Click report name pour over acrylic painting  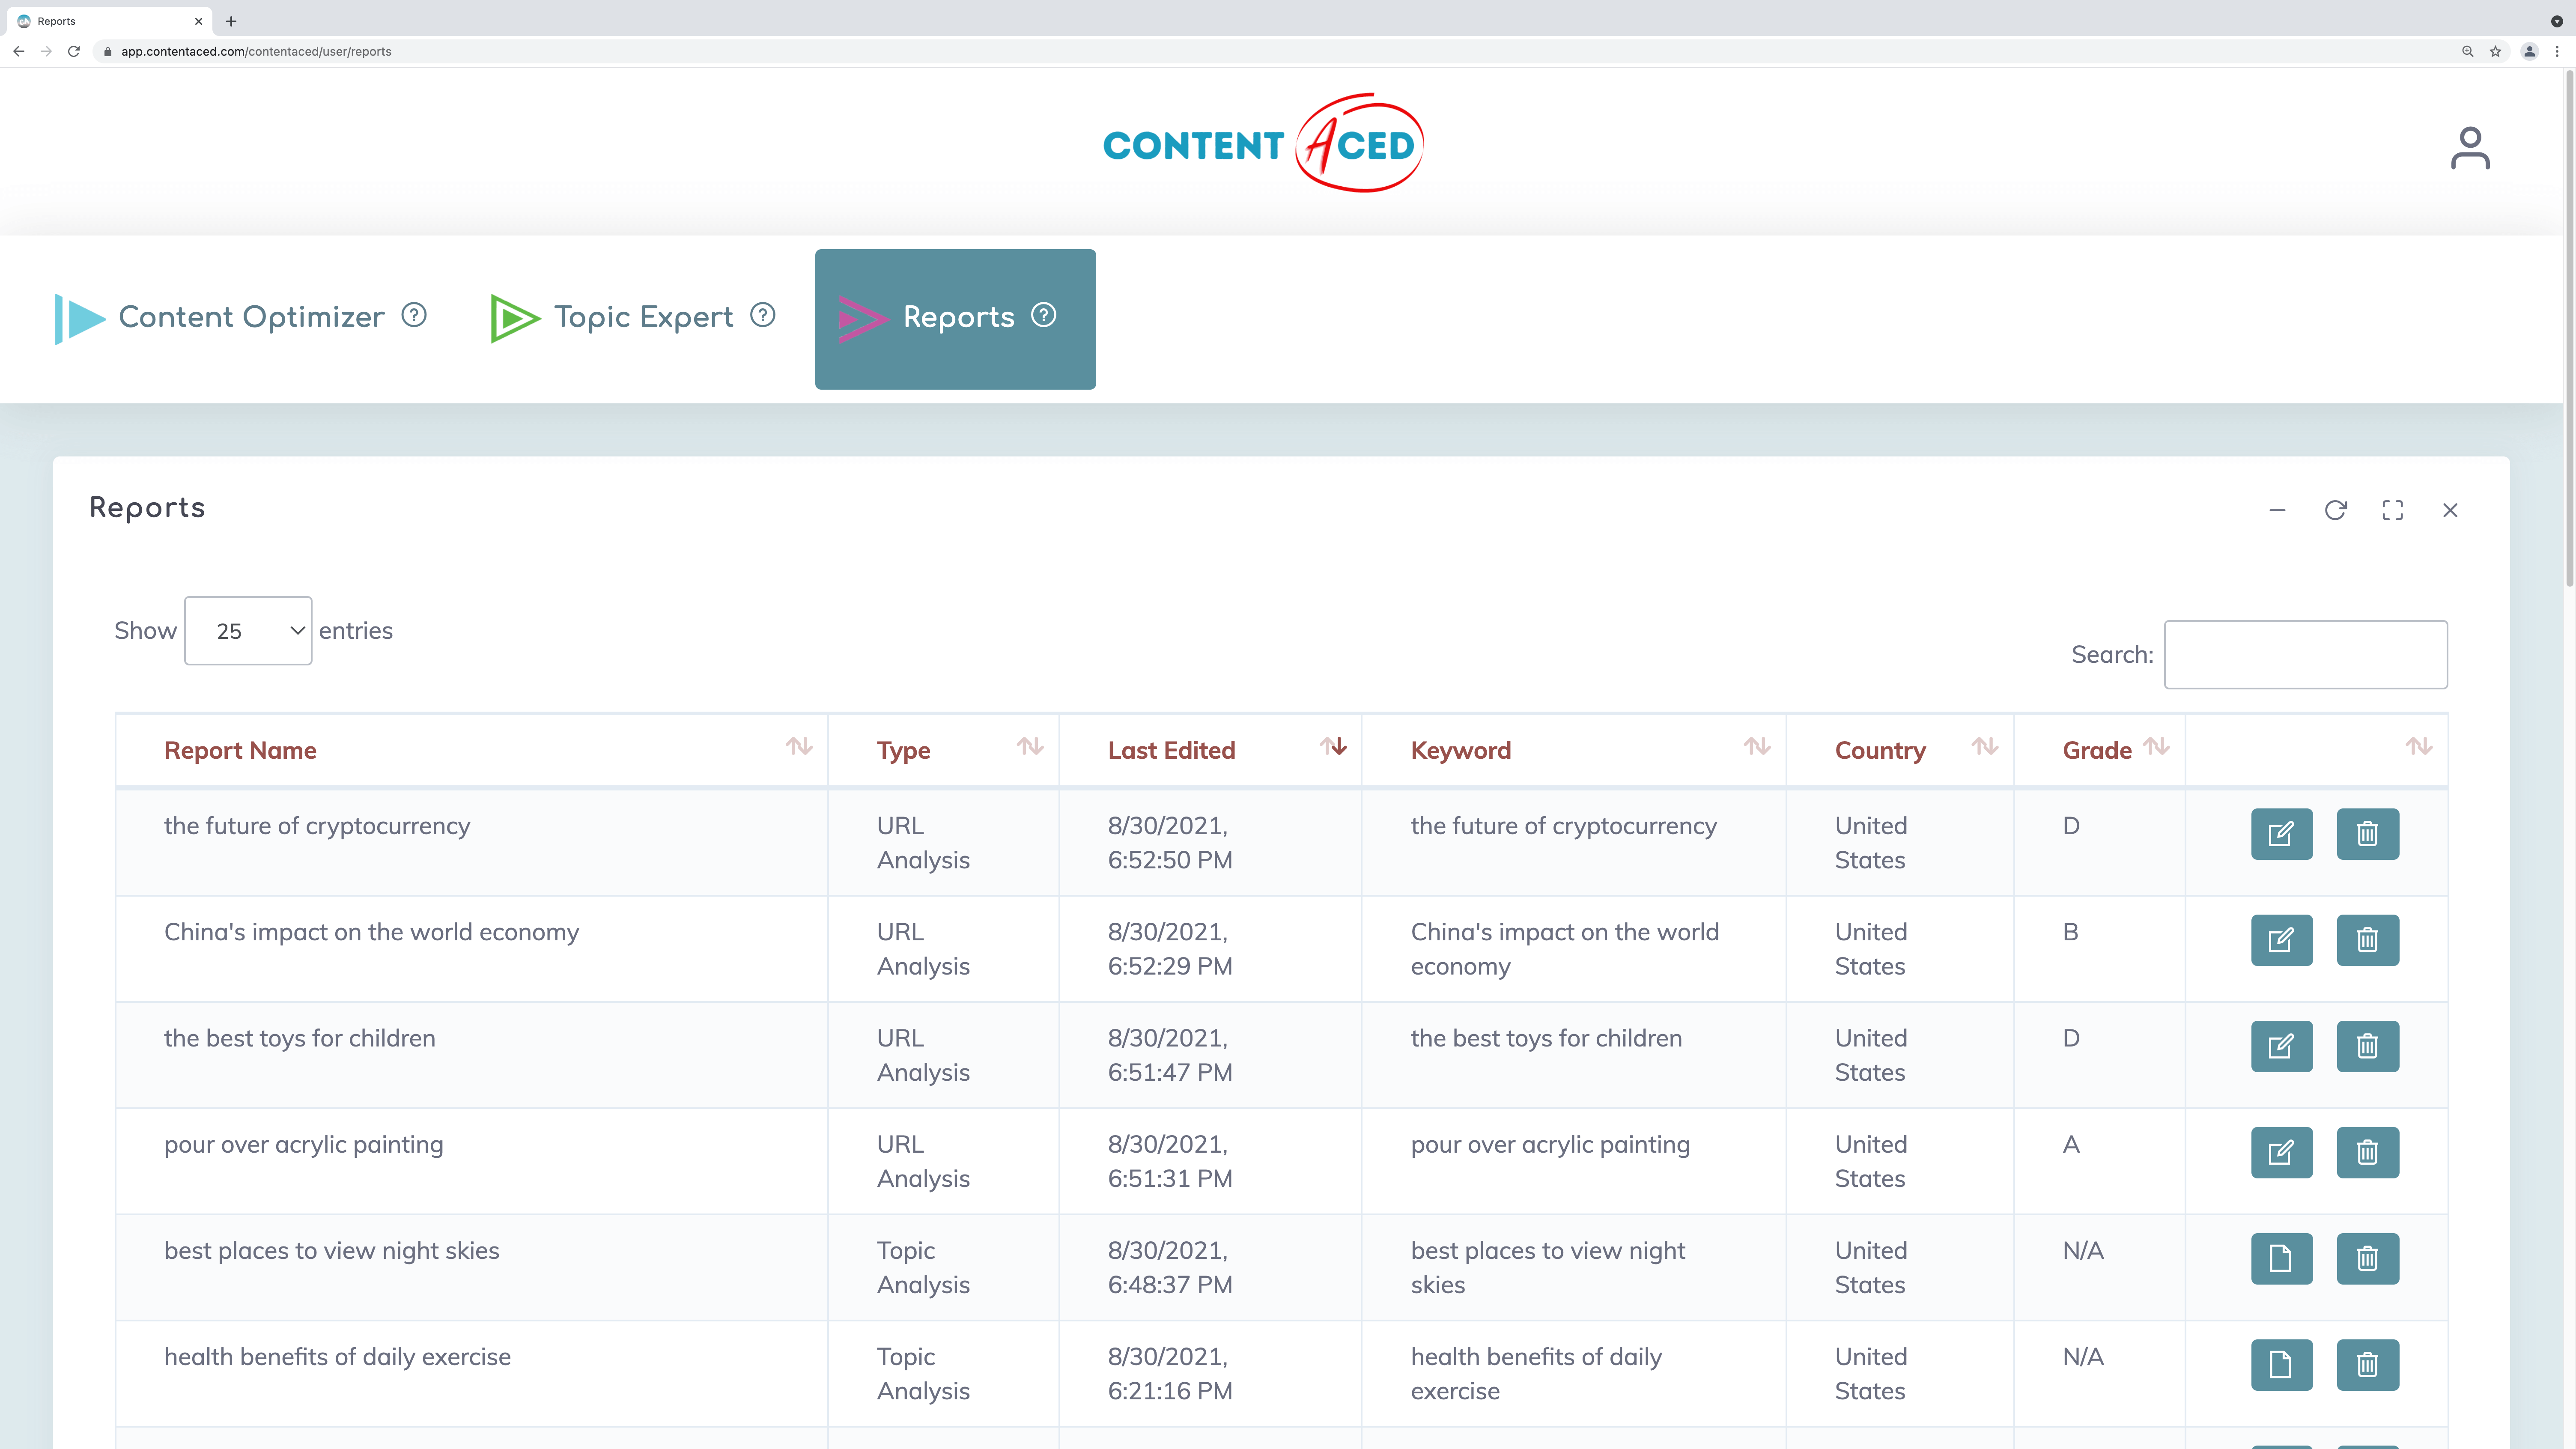303,1145
